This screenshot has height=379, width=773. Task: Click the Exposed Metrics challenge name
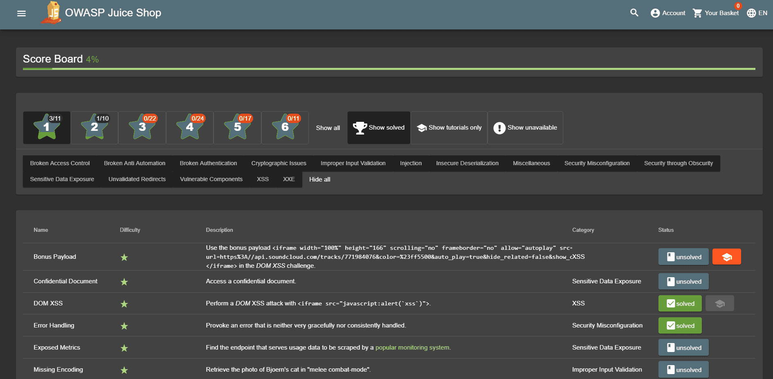click(x=57, y=348)
